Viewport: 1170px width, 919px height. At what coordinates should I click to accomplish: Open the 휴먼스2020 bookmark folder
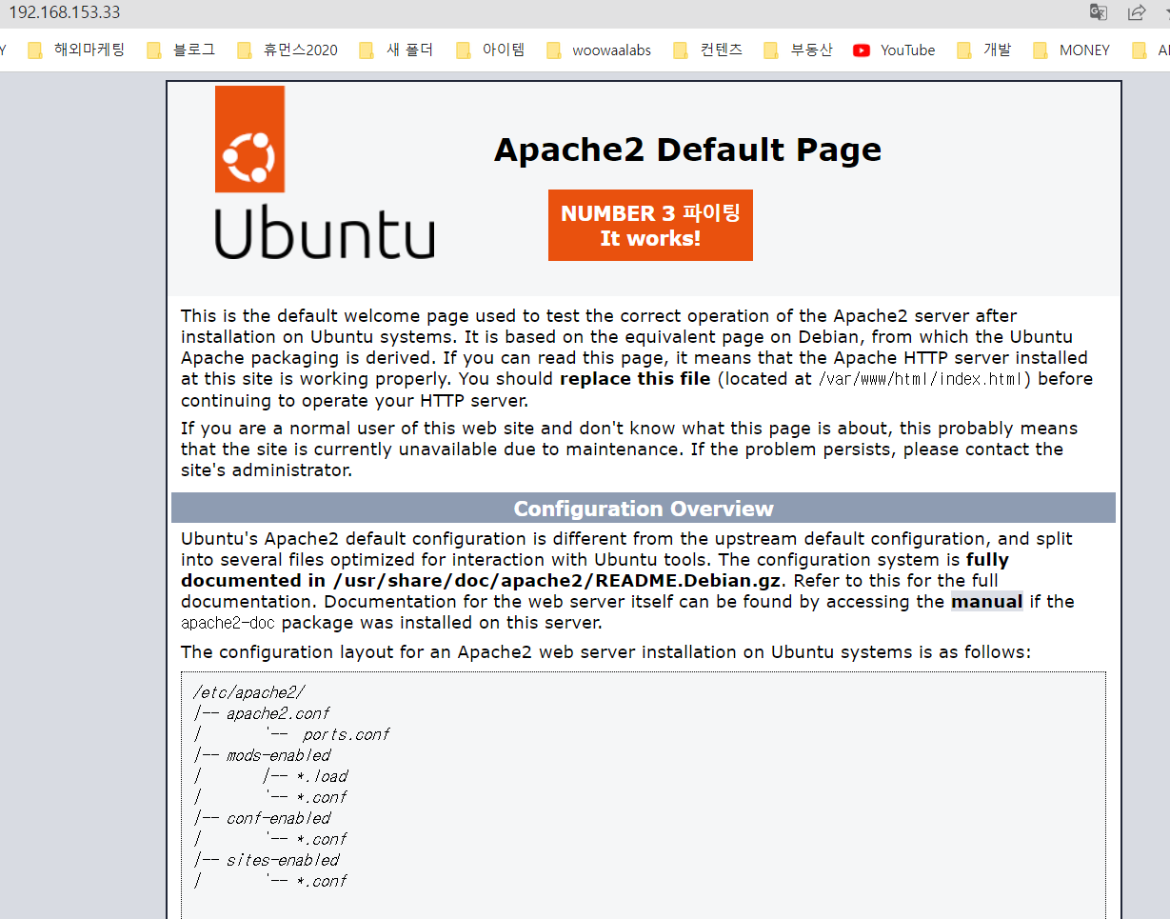[288, 50]
